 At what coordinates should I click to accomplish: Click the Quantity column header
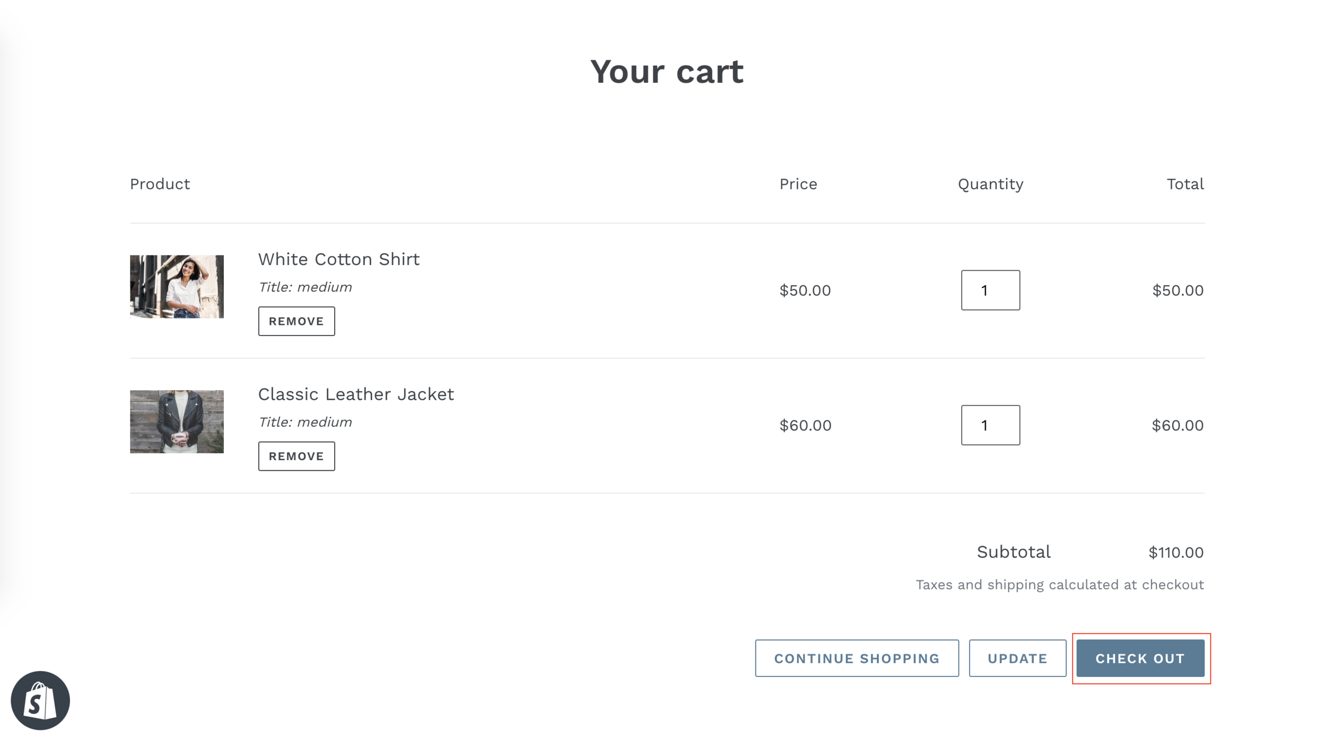coord(990,184)
